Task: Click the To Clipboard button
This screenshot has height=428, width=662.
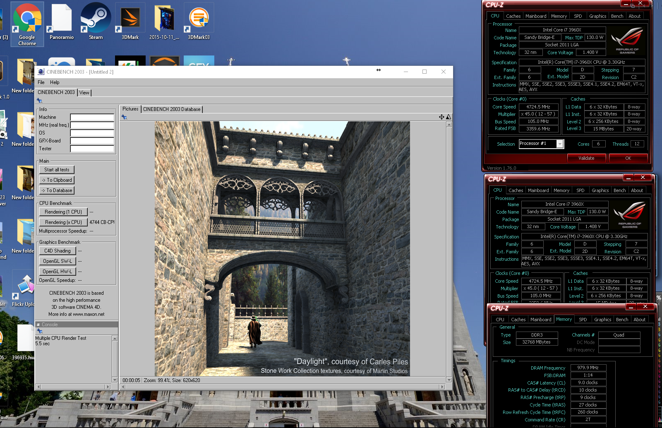Action: (x=57, y=180)
